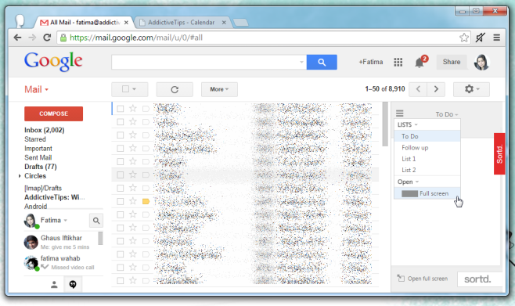Open the Google apps grid icon

pyautogui.click(x=398, y=62)
